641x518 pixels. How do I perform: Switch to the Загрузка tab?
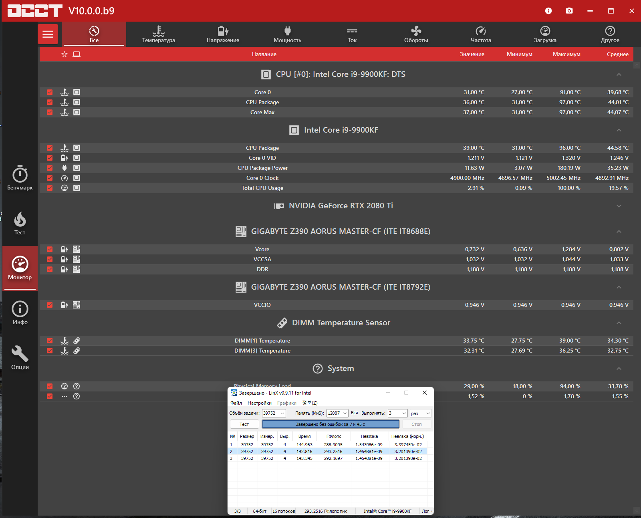pos(545,34)
